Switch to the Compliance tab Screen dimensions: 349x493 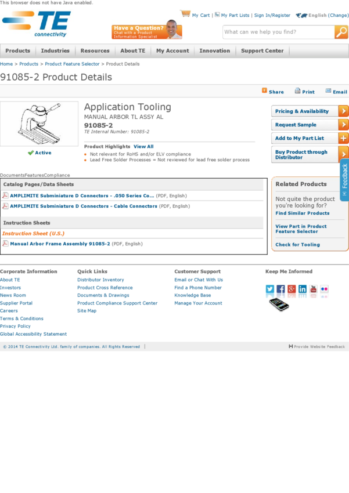[57, 175]
